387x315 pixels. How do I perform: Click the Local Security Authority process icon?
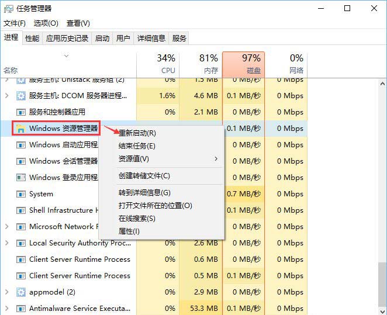click(x=20, y=243)
